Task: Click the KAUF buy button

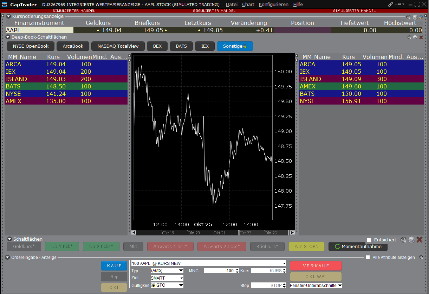Action: point(114,266)
